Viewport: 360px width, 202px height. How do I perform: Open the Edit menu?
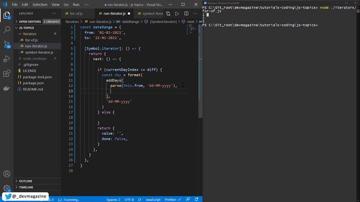click(25, 4)
